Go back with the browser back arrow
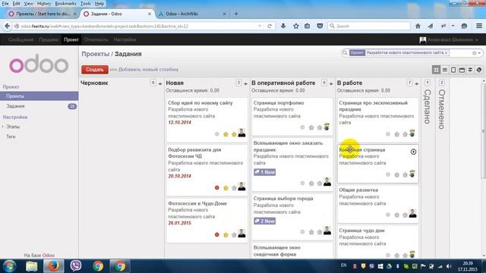The height and width of the screenshot is (273, 486). coord(7,26)
